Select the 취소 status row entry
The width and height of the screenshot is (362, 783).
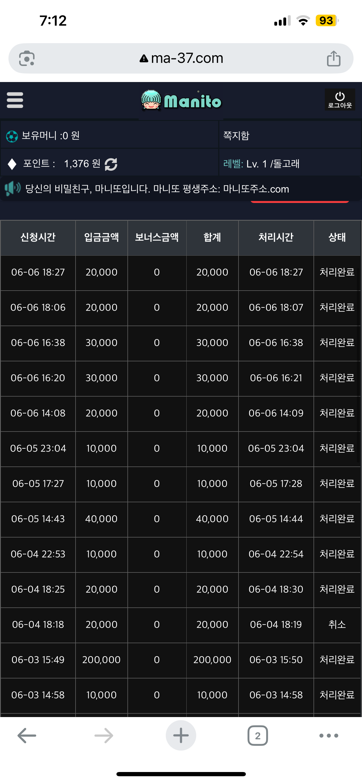(337, 624)
